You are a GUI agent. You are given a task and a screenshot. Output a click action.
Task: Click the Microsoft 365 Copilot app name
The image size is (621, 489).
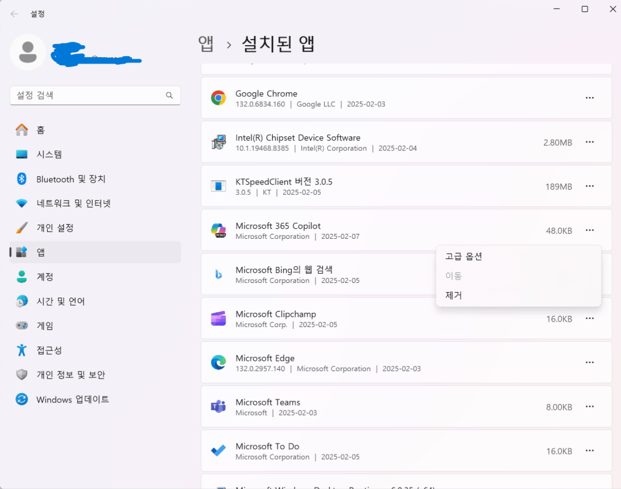coord(278,226)
